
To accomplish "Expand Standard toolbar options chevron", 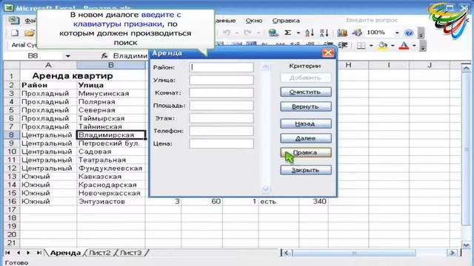I will (421, 33).
